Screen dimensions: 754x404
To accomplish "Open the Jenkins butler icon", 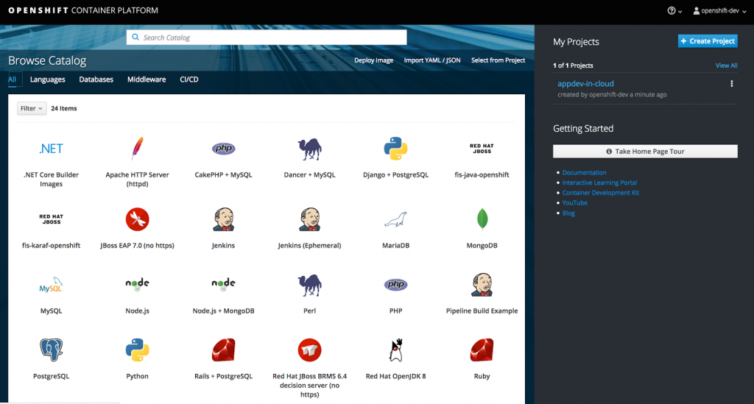I will (x=224, y=219).
